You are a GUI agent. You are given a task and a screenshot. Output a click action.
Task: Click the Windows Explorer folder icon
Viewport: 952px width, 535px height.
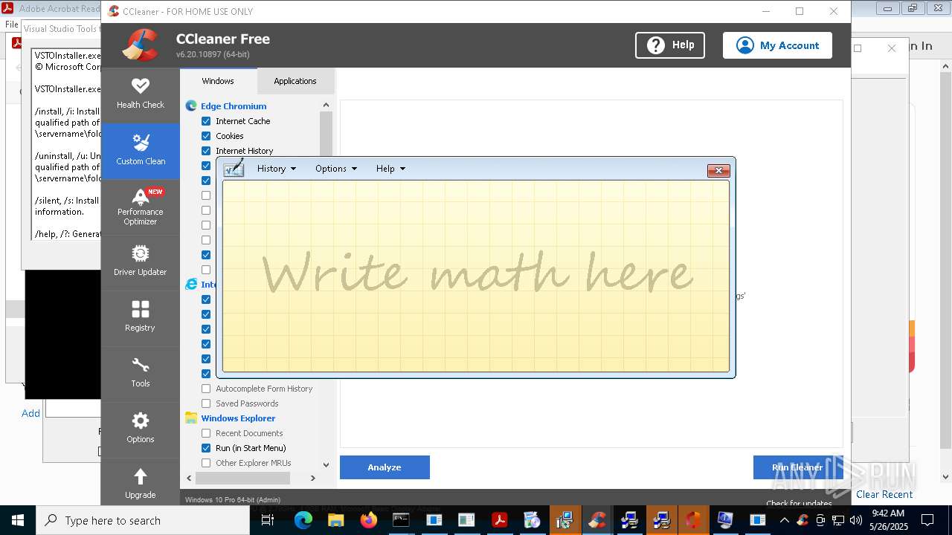(191, 418)
